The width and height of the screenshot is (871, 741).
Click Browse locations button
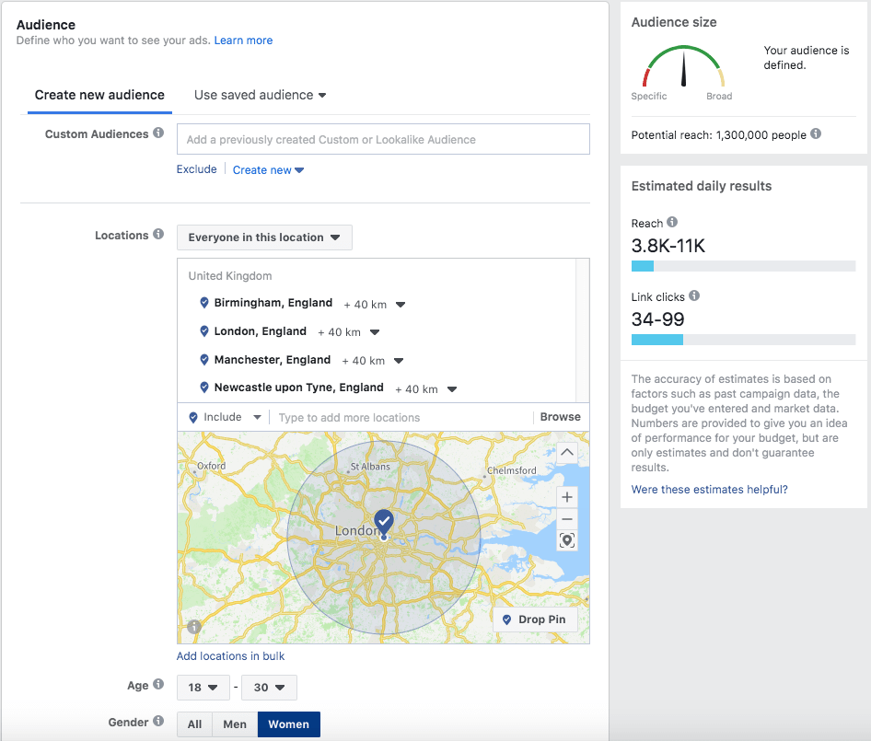pos(561,417)
